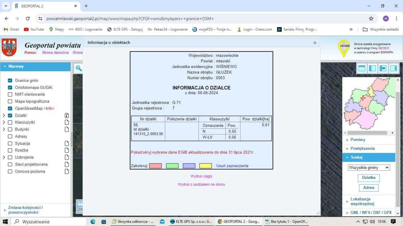
Task: Close the Informacja o obiektach dialog
Action: [x=315, y=43]
